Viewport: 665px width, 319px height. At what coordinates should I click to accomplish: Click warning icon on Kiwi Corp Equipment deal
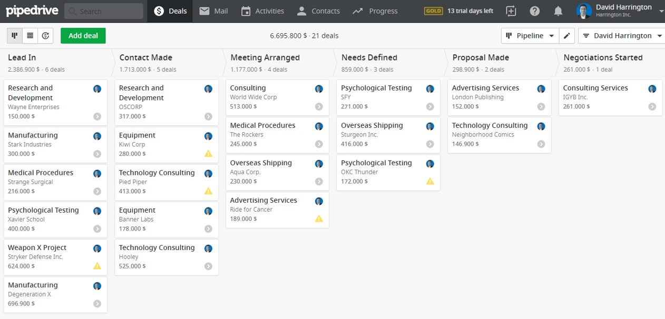click(x=208, y=154)
